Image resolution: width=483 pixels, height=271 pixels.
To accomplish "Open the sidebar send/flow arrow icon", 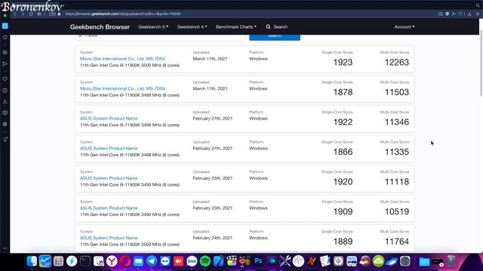I will 5,64.
